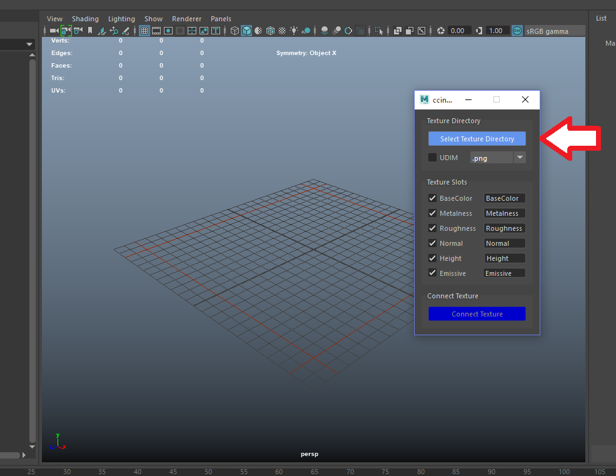
Task: Toggle smooth shade all cube icon
Action: pos(246,31)
